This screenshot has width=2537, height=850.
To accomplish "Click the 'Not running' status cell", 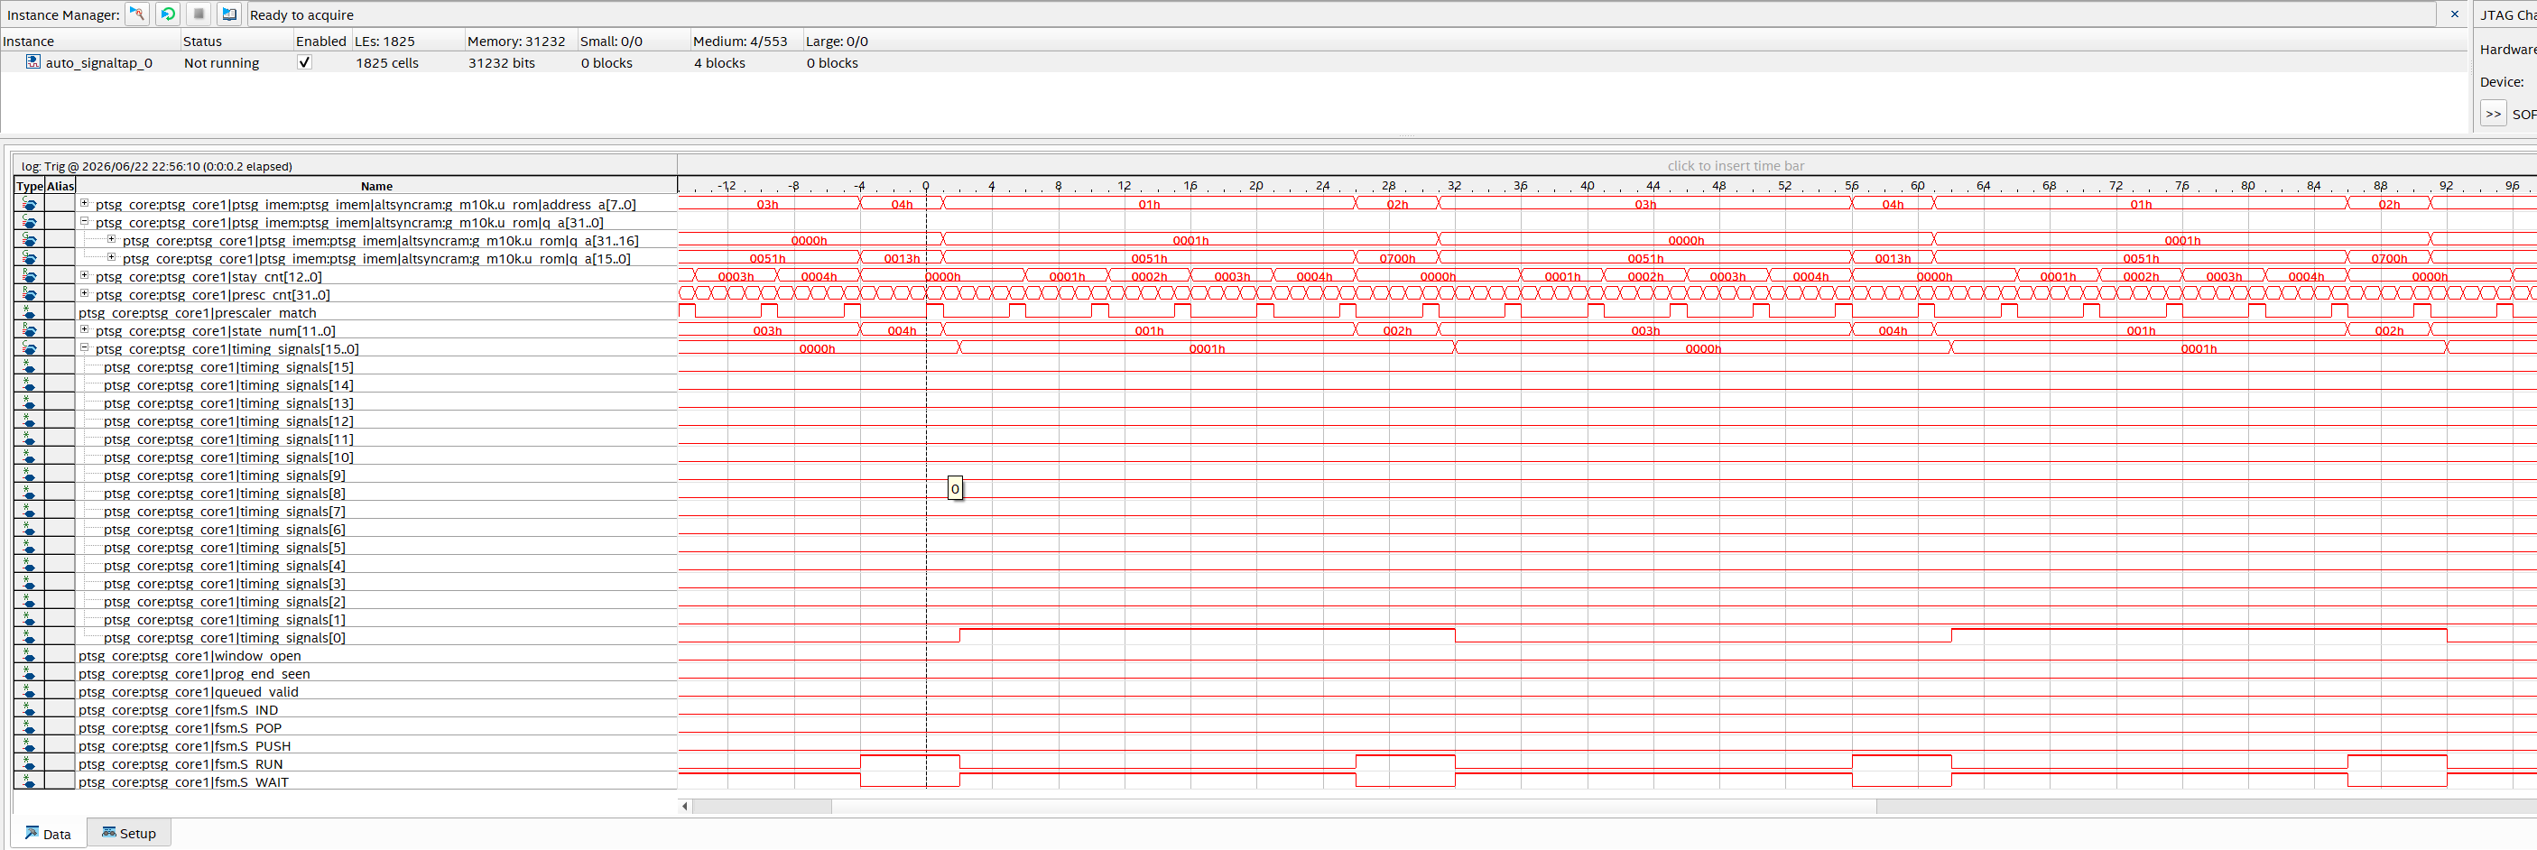I will coord(222,62).
